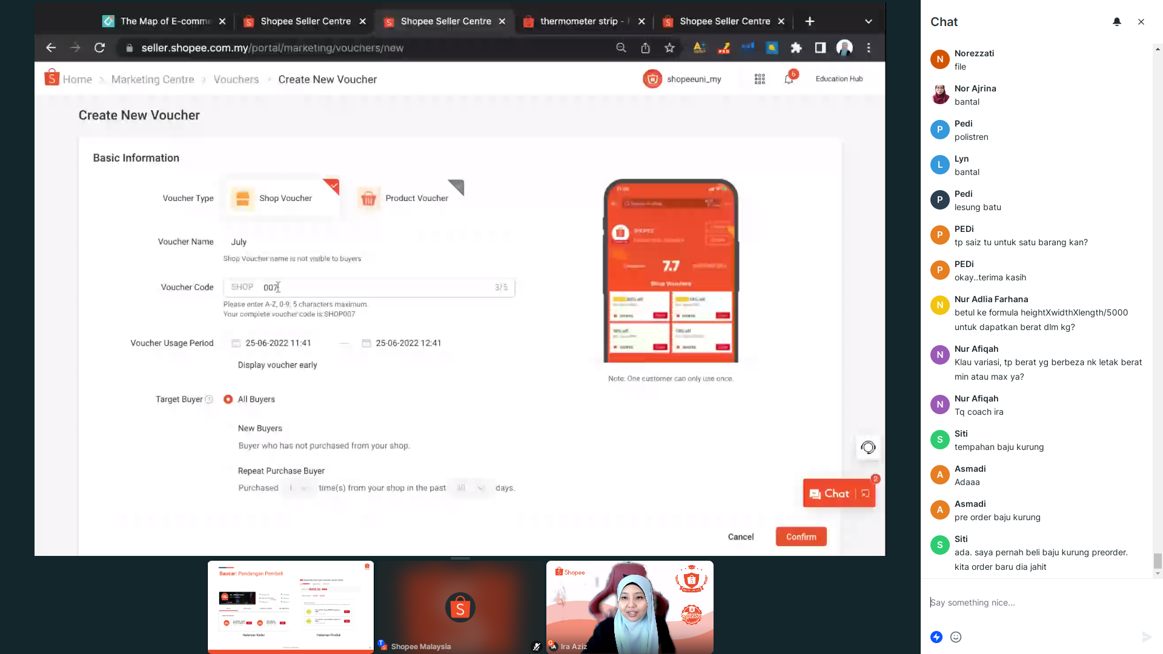Screen dimensions: 1163x654
Task: Select presentation slide thumbnail
Action: 291,607
